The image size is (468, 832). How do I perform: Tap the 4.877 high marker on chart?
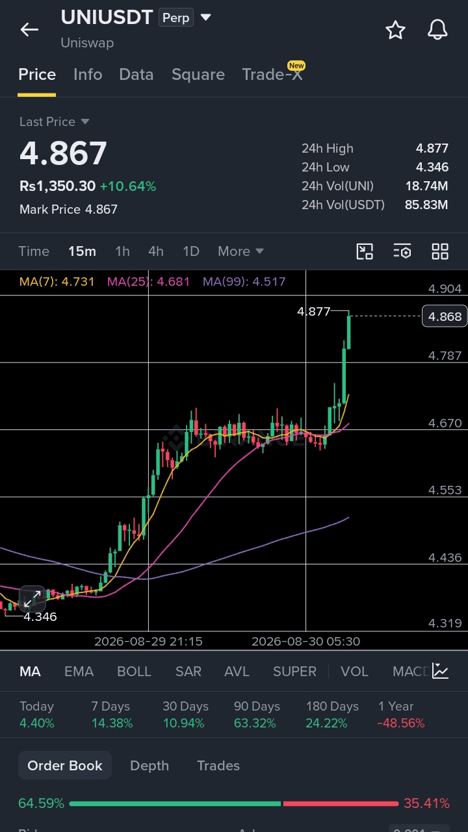coord(314,312)
